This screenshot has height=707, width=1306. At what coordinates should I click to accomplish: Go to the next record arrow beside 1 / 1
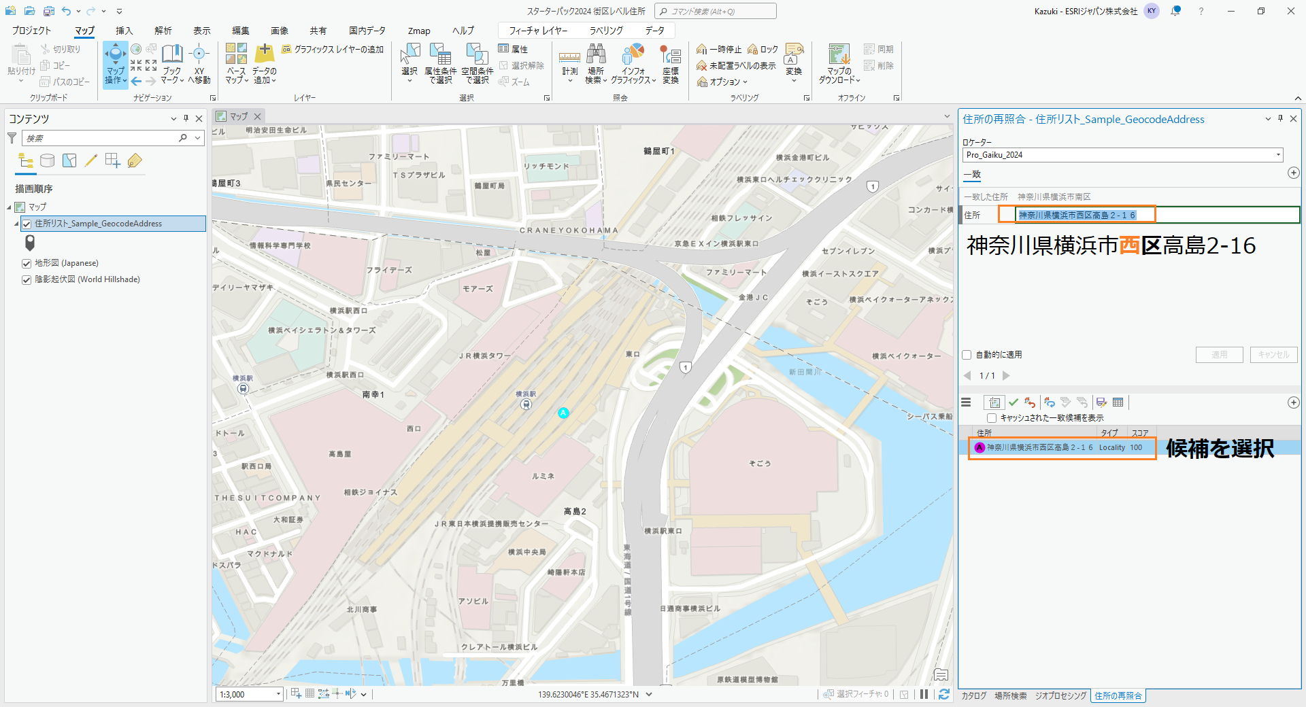tap(1006, 375)
